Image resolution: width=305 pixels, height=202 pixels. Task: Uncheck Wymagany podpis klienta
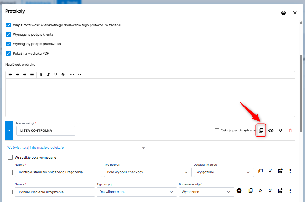[8, 34]
